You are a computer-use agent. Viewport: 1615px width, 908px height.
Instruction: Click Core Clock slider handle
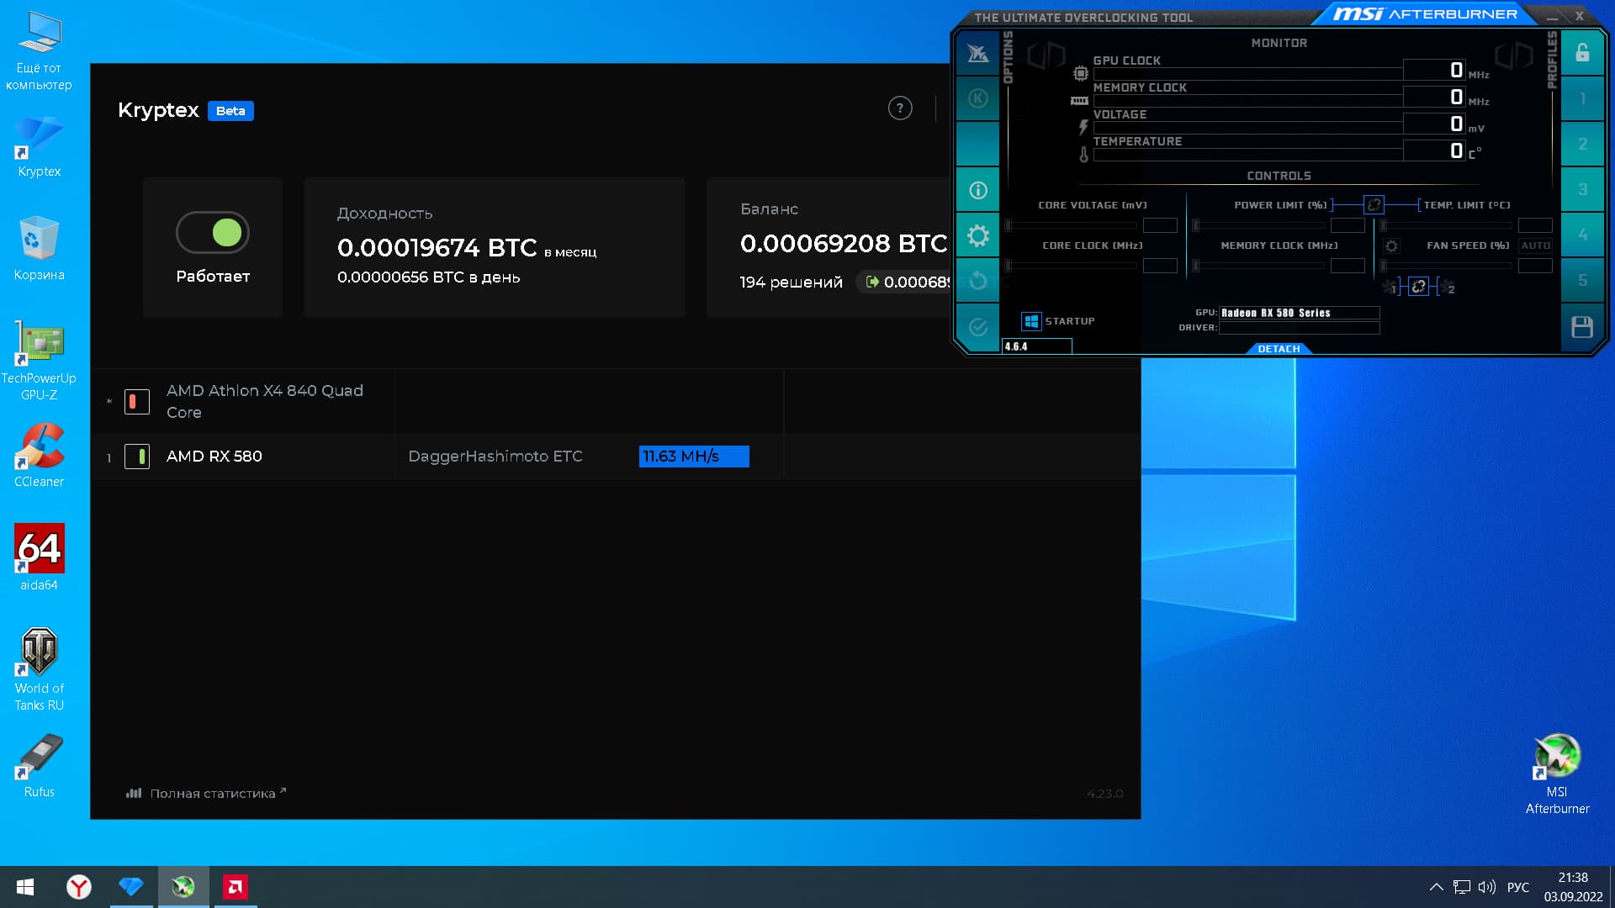click(x=1009, y=266)
